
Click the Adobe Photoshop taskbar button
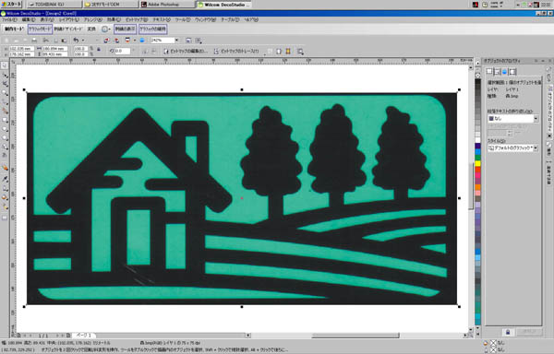167,5
